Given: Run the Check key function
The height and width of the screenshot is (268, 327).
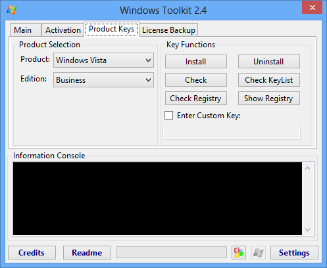Looking at the screenshot, I should click(x=196, y=80).
